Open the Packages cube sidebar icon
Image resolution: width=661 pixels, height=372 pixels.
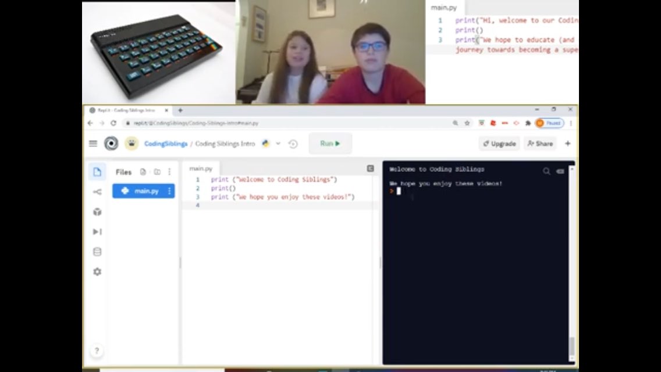click(97, 212)
